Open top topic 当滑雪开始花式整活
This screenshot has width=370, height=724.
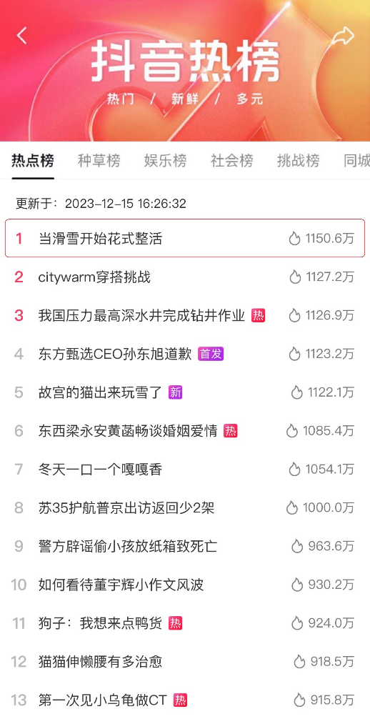pos(185,238)
